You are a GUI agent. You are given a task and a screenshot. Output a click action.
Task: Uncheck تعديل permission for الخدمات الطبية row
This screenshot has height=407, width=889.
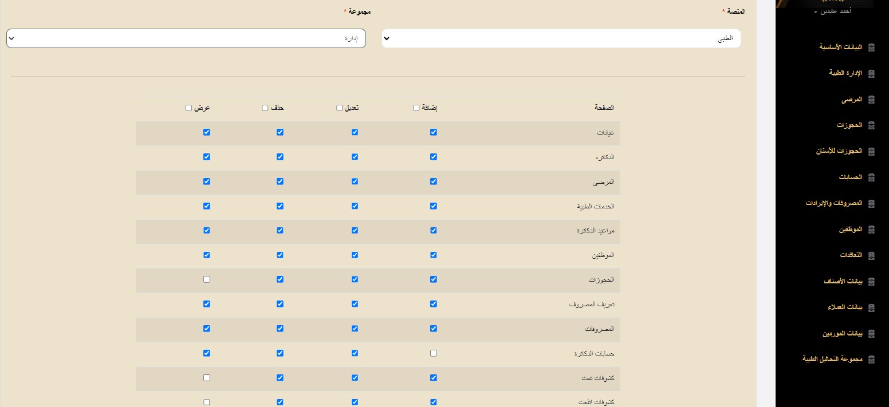tap(355, 206)
